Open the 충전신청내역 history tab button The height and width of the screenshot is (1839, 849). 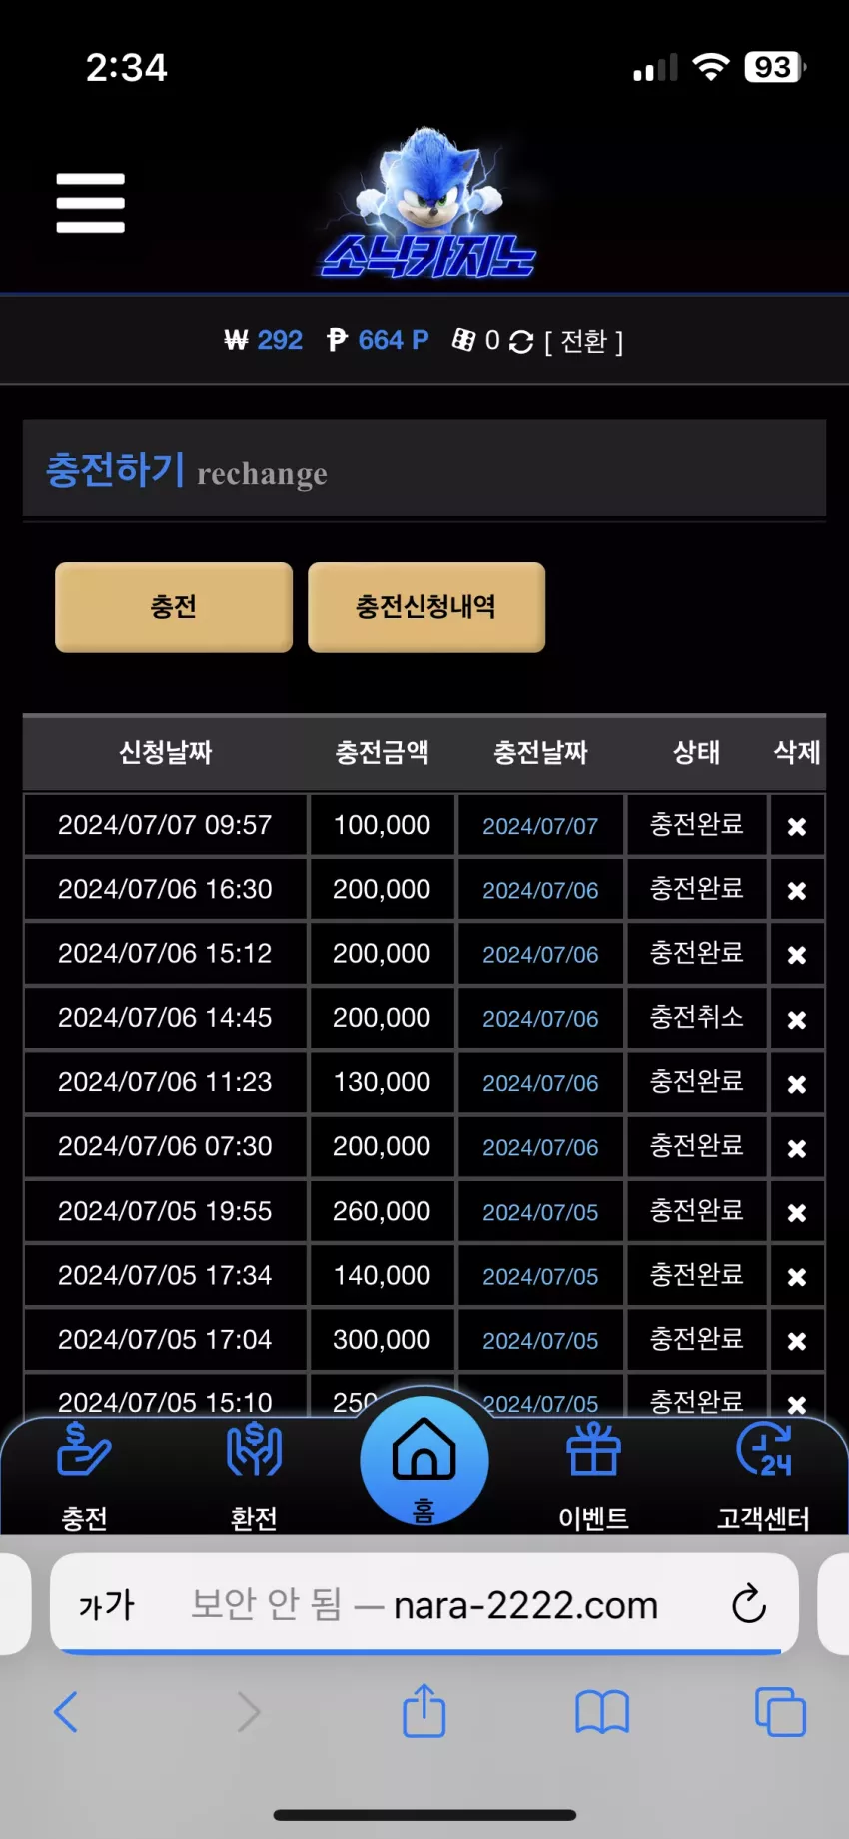pos(426,607)
